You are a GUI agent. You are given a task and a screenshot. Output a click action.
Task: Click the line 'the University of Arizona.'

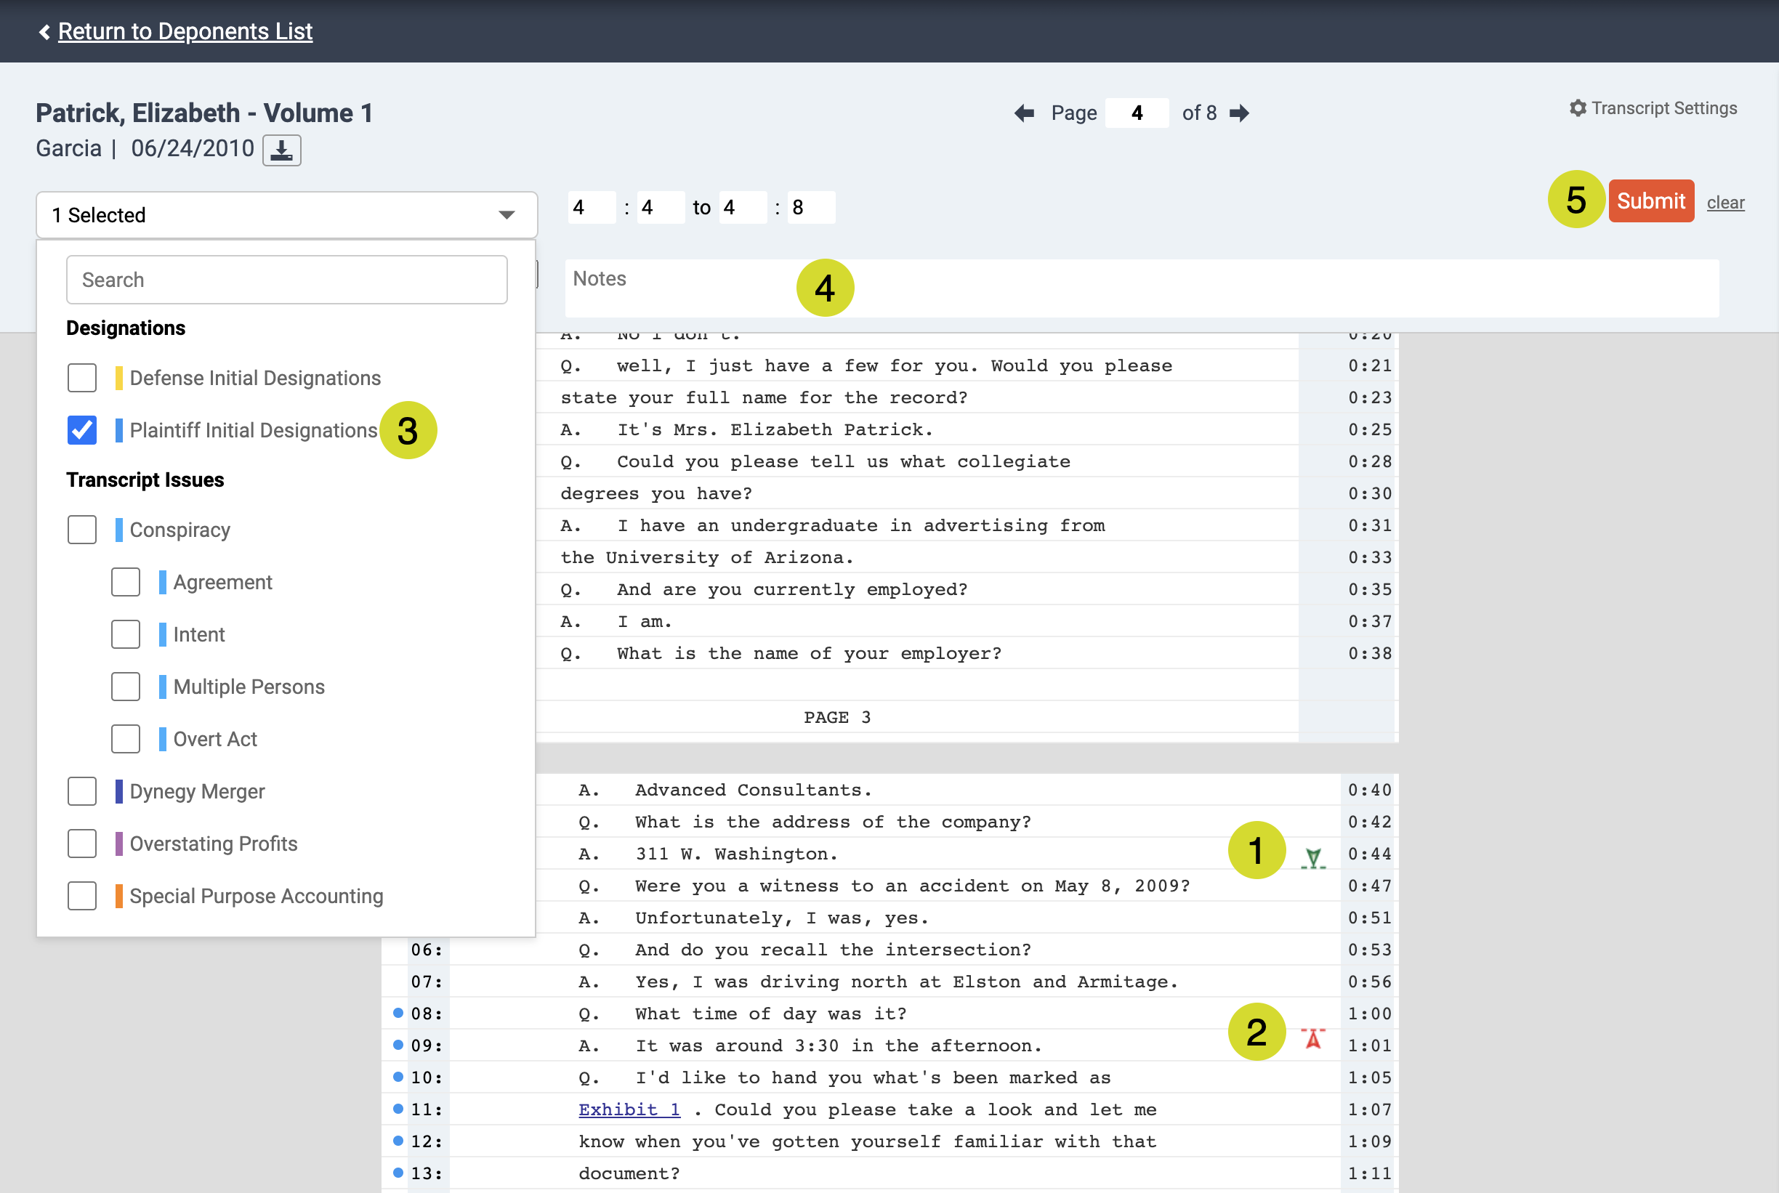pos(707,558)
